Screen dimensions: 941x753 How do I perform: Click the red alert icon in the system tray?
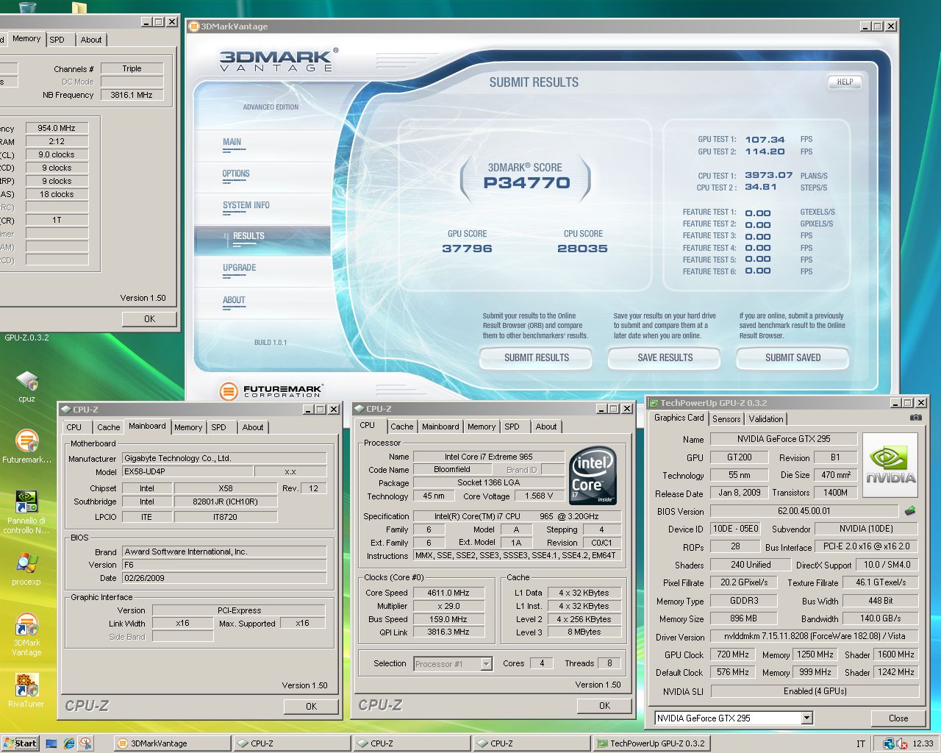901,743
